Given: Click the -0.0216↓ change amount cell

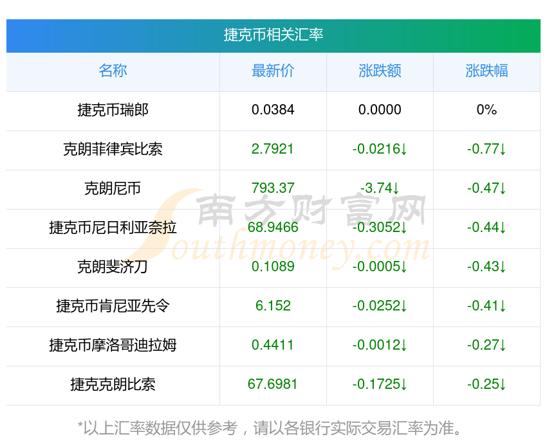Looking at the screenshot, I should click(380, 149).
